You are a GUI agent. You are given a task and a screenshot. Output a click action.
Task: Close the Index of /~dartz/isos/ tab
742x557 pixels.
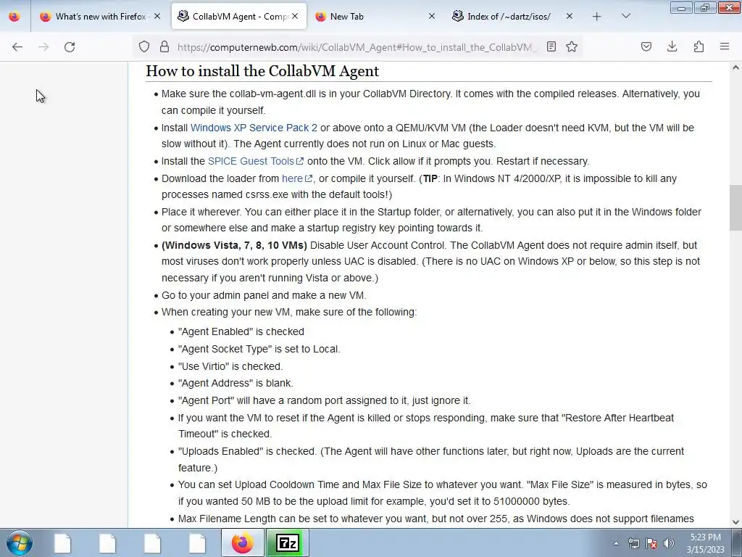click(x=570, y=16)
